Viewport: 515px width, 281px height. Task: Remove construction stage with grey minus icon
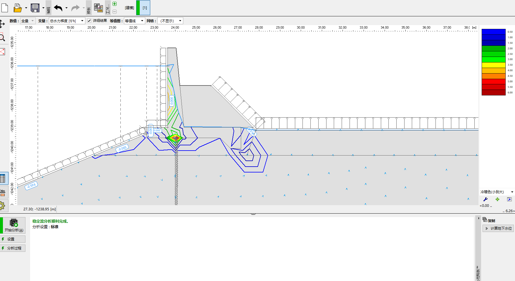115,12
